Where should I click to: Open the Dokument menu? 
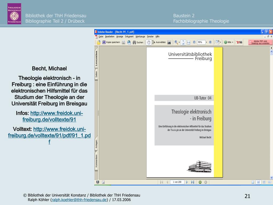point(129,37)
